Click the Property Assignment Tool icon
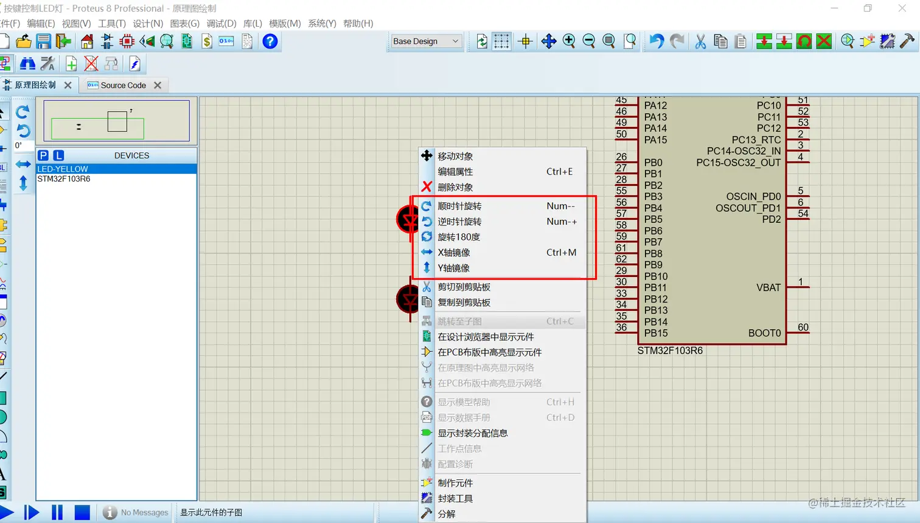Screen dimensions: 920x523 (48, 64)
